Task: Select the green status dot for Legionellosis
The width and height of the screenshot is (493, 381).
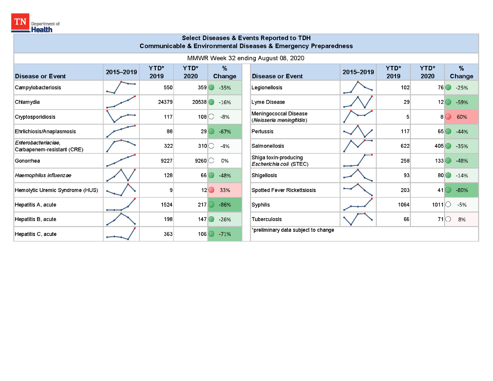Action: pos(448,88)
